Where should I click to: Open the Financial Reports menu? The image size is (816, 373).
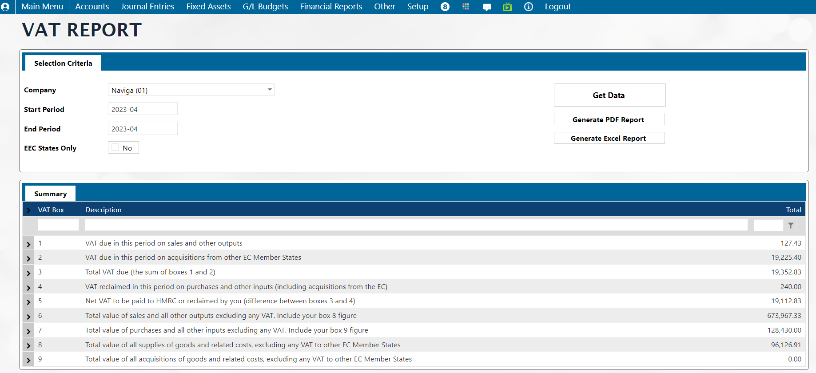(x=331, y=7)
